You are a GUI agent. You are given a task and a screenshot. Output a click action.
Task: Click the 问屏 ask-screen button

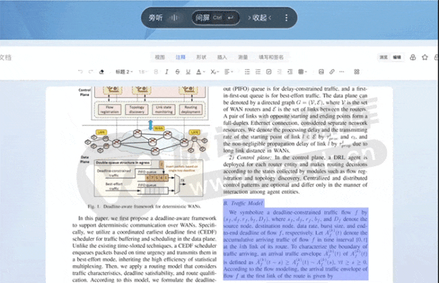coord(215,18)
